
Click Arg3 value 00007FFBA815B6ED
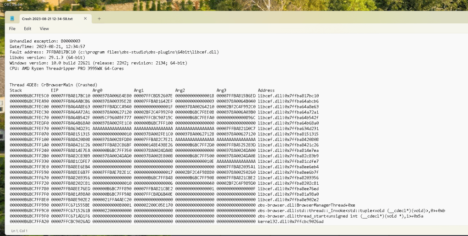(x=236, y=96)
